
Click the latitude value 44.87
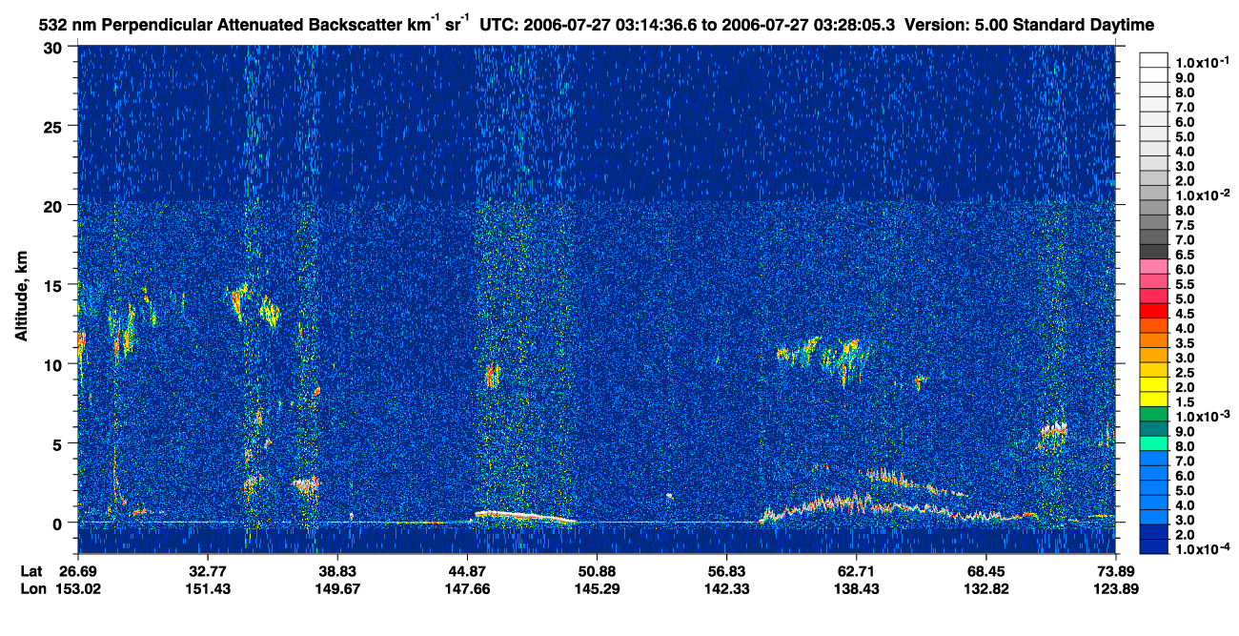point(467,570)
